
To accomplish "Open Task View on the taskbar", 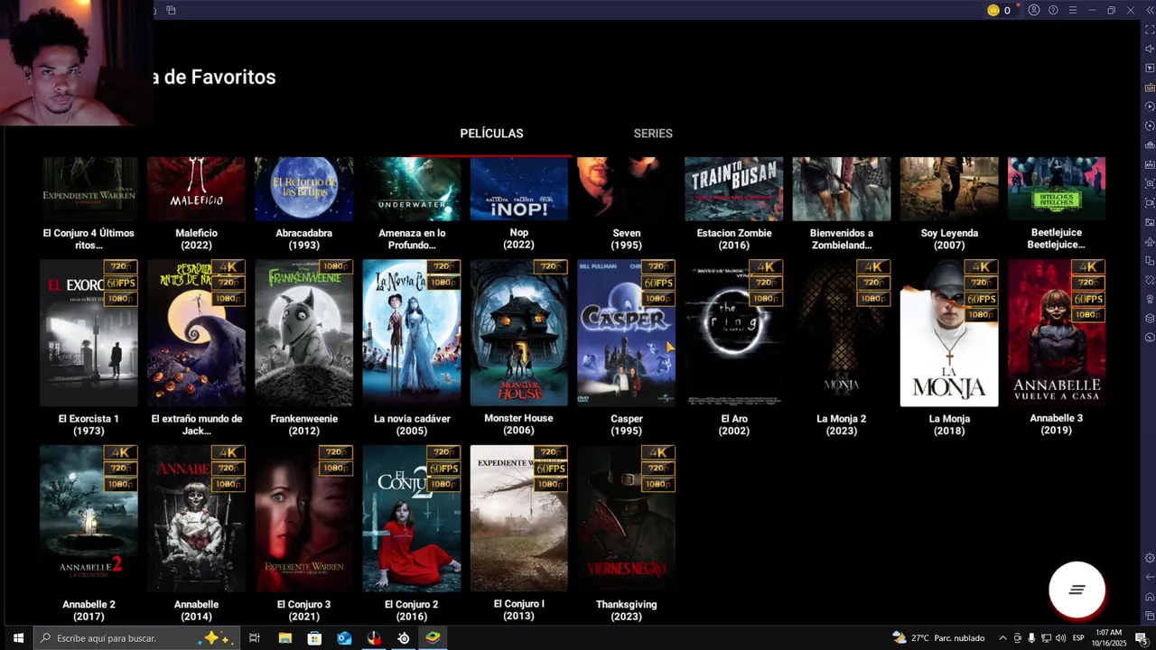I will 255,638.
